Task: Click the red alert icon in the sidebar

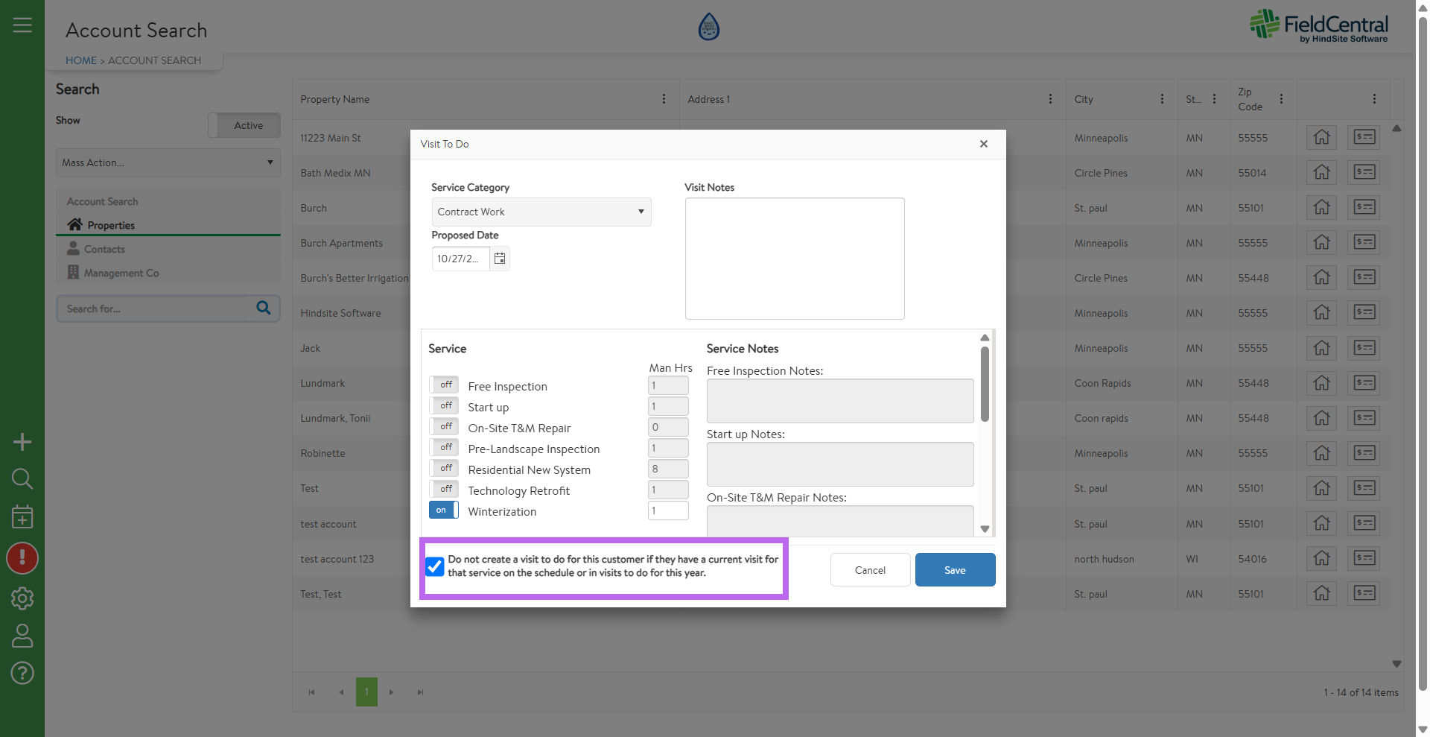Action: point(22,558)
